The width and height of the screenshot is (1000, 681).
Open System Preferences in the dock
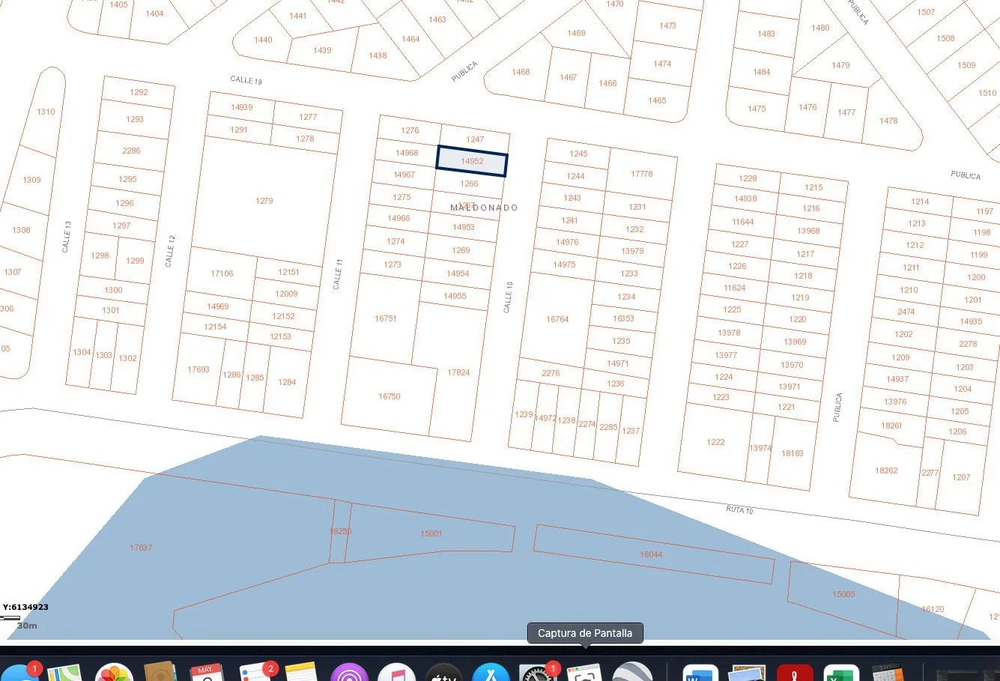pos(536,674)
